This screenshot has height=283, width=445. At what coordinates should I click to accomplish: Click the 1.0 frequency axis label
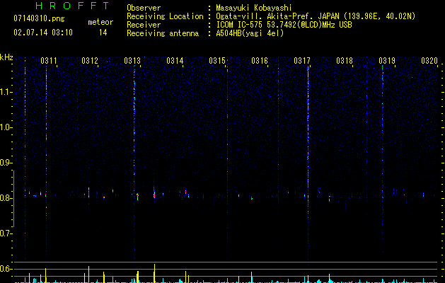click(x=5, y=127)
